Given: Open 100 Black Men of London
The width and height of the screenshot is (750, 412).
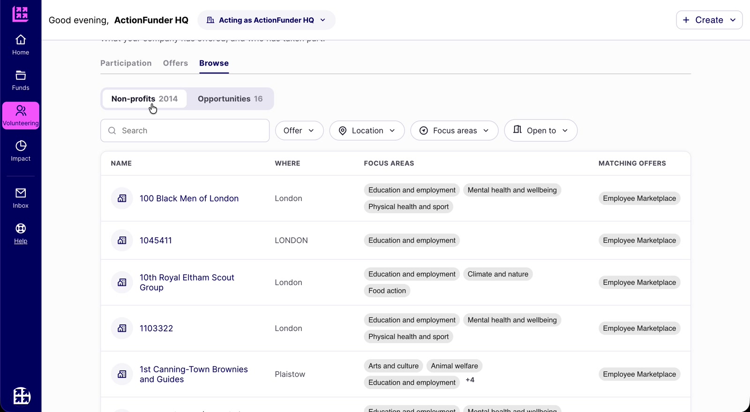Looking at the screenshot, I should pyautogui.click(x=189, y=199).
